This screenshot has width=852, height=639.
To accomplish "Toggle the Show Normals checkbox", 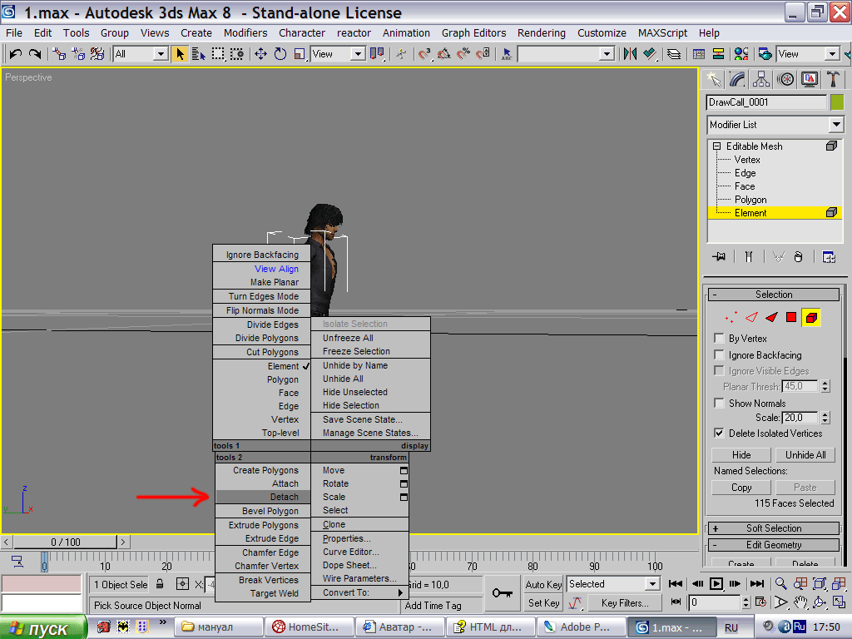I will [719, 404].
